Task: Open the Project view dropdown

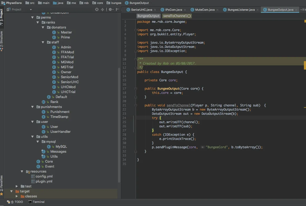Action: tap(31, 10)
